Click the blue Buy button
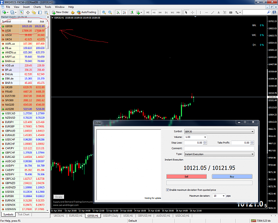The width and height of the screenshot is (278, 223). coord(232,177)
